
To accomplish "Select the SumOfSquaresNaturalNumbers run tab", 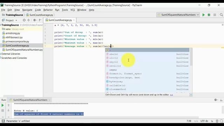I will tap(30, 100).
